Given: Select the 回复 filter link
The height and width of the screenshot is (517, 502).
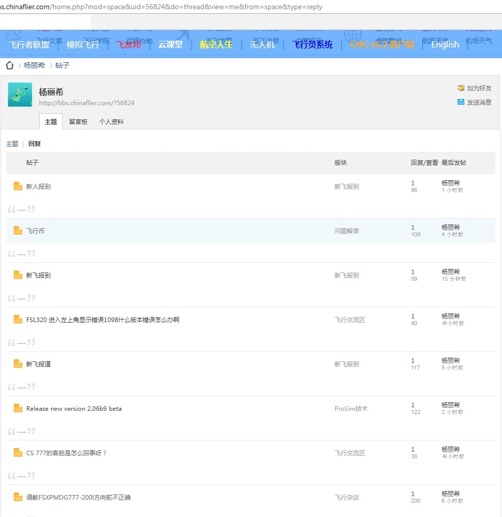Looking at the screenshot, I should coord(35,144).
